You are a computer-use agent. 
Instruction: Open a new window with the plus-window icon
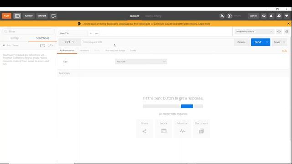(x=53, y=16)
